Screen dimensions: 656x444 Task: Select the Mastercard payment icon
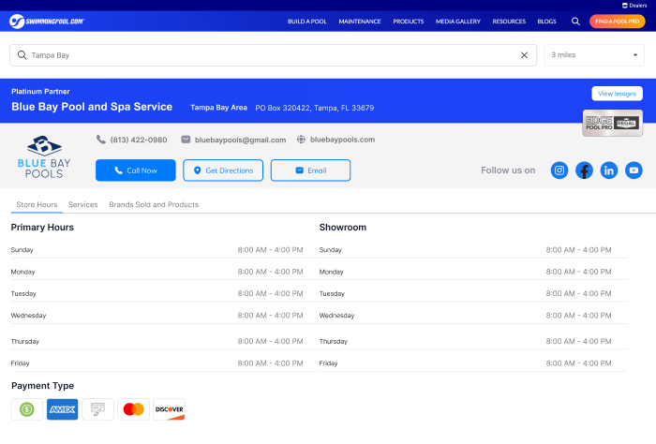pos(133,409)
